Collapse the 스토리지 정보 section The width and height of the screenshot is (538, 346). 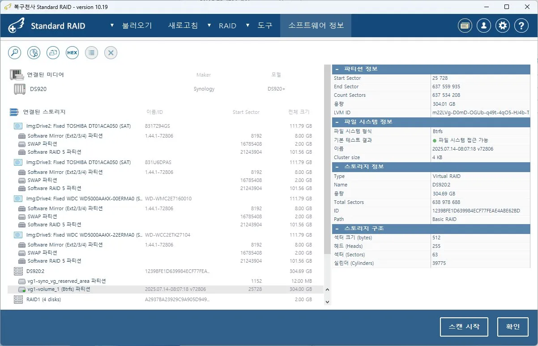337,167
